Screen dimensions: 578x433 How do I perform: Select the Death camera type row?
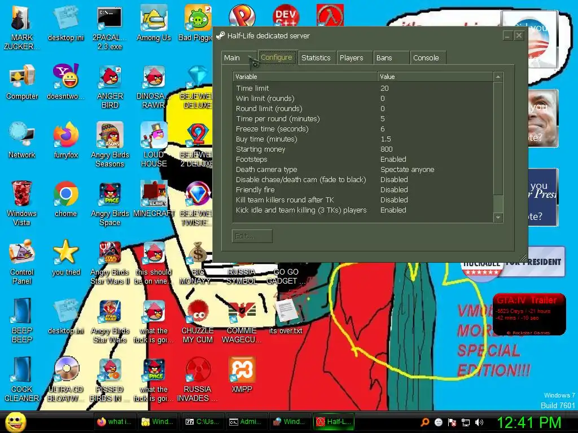[364, 169]
